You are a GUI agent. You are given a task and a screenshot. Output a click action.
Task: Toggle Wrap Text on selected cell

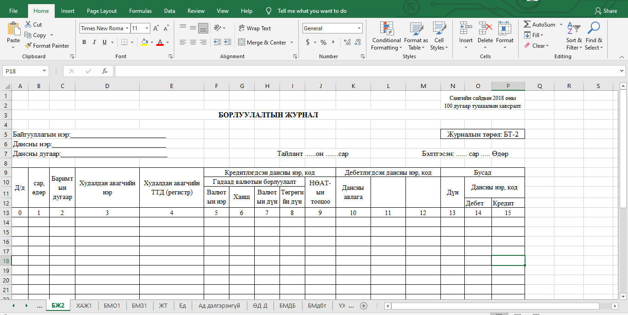[x=255, y=28]
